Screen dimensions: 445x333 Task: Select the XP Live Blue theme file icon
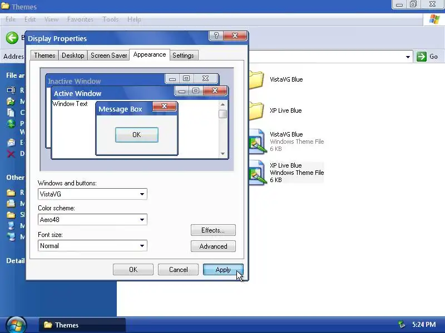pos(257,173)
